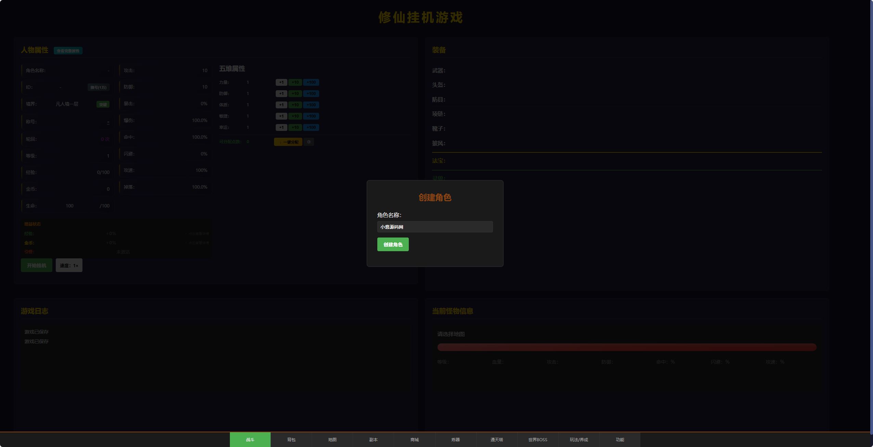
Task: Open the 副本 tab
Action: pos(373,439)
